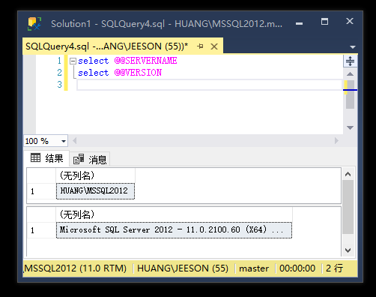Click the SSMS application icon in title bar

[x=34, y=24]
